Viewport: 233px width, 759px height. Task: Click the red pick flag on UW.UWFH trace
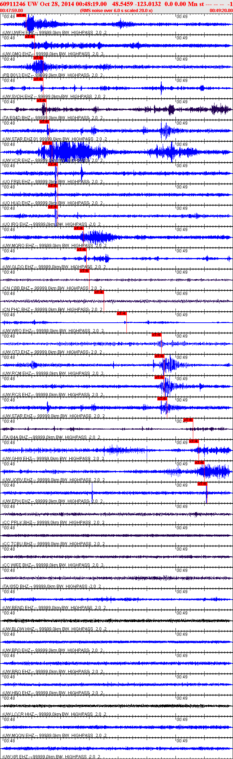click(21, 15)
